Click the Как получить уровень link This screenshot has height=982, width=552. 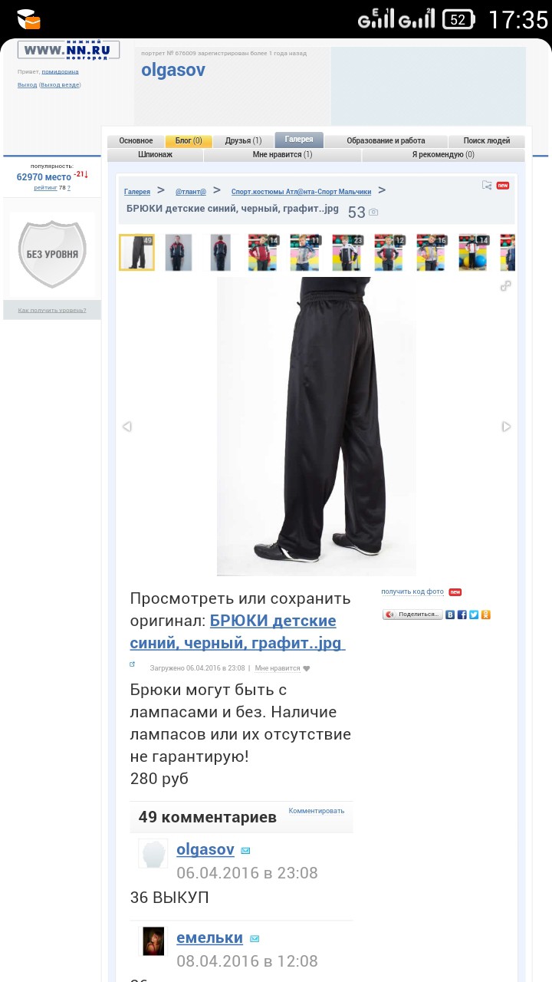(x=52, y=311)
